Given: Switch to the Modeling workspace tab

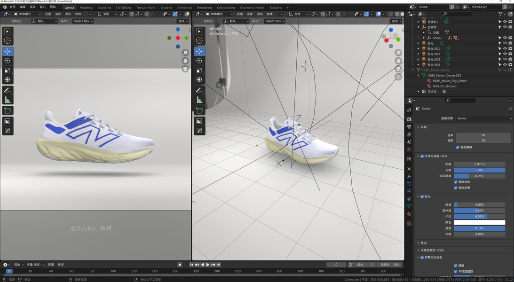Looking at the screenshot, I should (86, 8).
